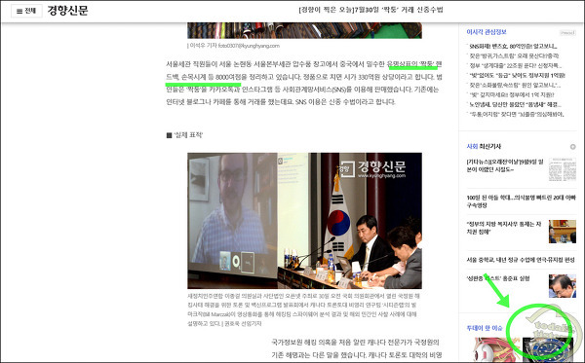This screenshot has height=363, width=585.
Task: Open the '[기타뉴스][오래전 이날]' article link
Action: tap(505, 165)
